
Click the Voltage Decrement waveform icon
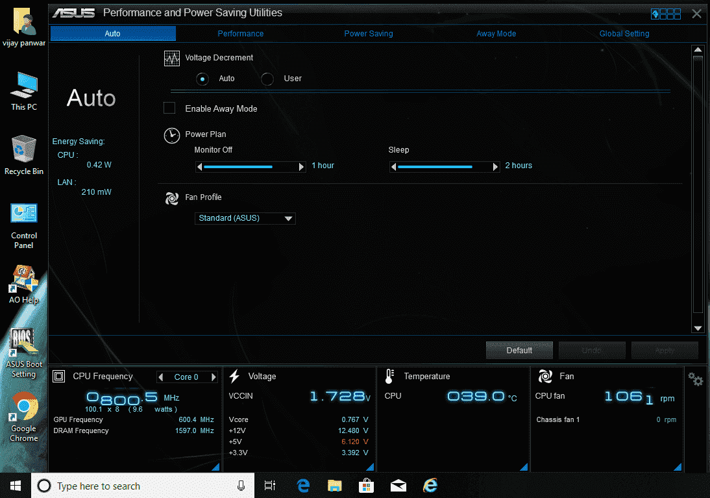pyautogui.click(x=171, y=58)
